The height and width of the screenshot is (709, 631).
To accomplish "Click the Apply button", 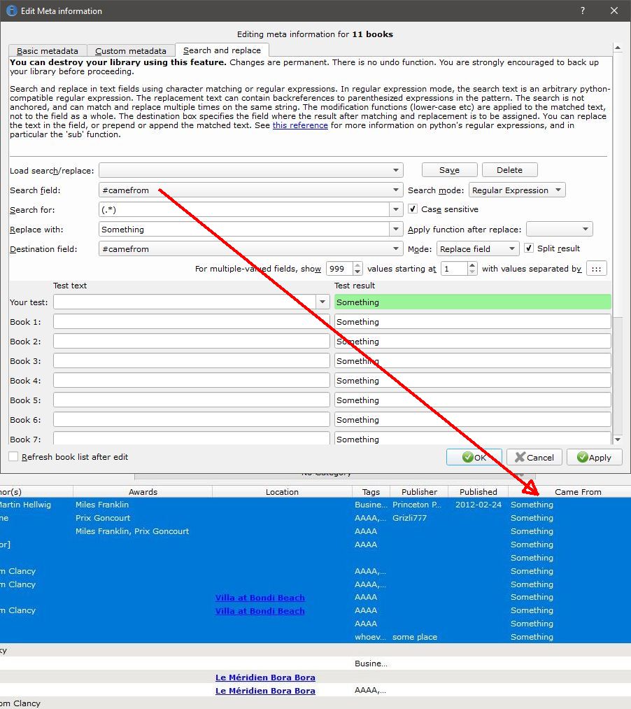I will (595, 457).
